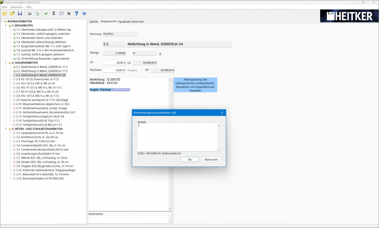Click the blue diamond info icon
The width and height of the screenshot is (379, 228).
click(84, 13)
